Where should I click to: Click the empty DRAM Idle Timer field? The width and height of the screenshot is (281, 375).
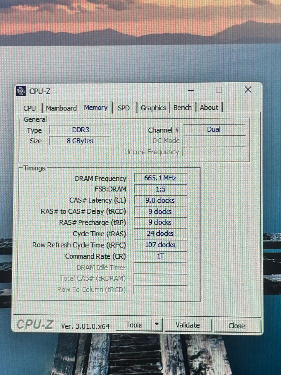(x=160, y=267)
